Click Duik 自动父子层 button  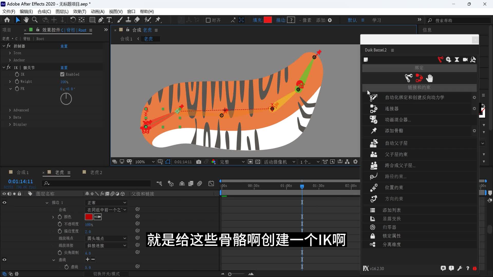[396, 143]
